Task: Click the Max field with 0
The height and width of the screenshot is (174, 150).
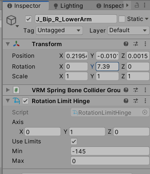Action: click(110, 161)
